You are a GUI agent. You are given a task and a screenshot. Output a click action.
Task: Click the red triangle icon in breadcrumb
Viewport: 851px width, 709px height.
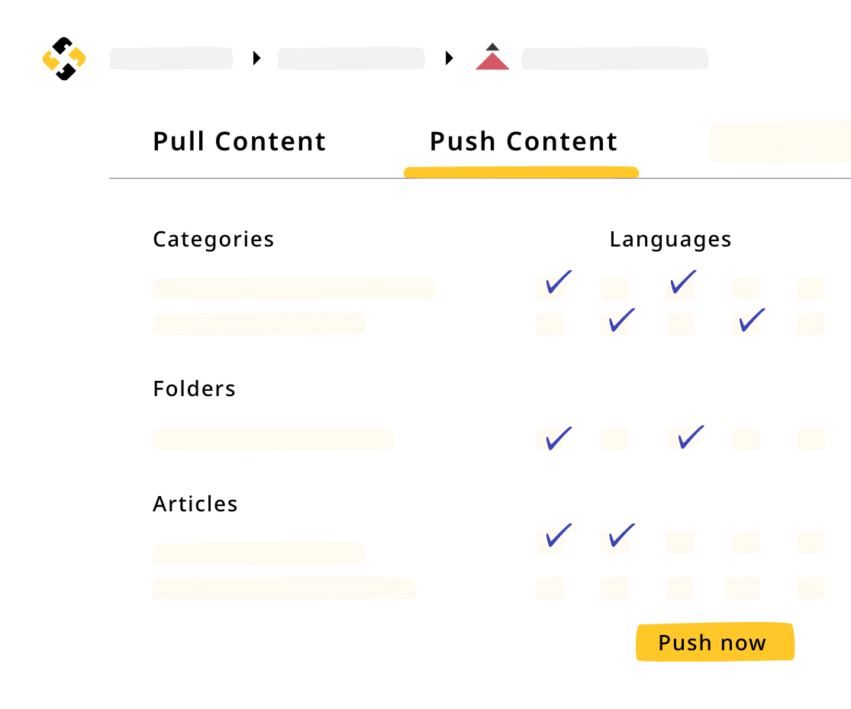492,60
